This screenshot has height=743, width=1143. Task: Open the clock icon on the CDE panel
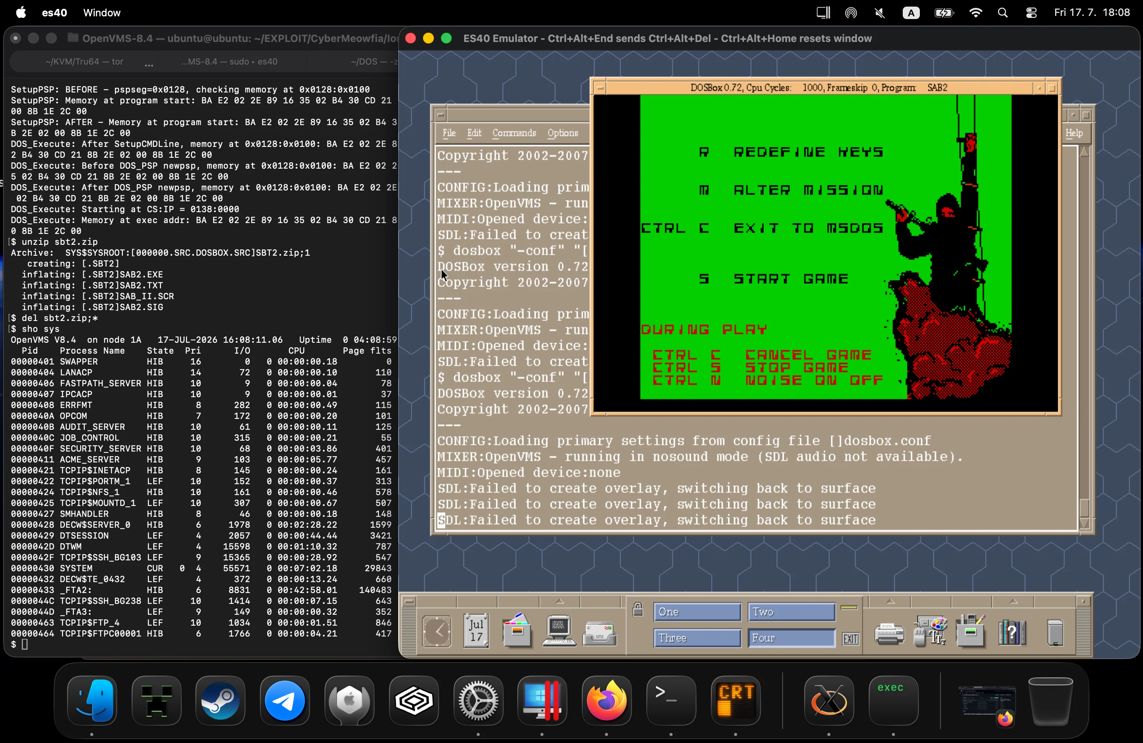click(x=437, y=631)
